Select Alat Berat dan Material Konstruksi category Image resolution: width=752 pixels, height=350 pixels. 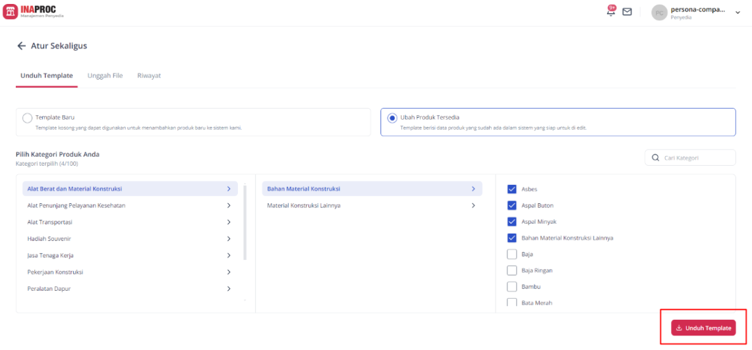pos(130,189)
